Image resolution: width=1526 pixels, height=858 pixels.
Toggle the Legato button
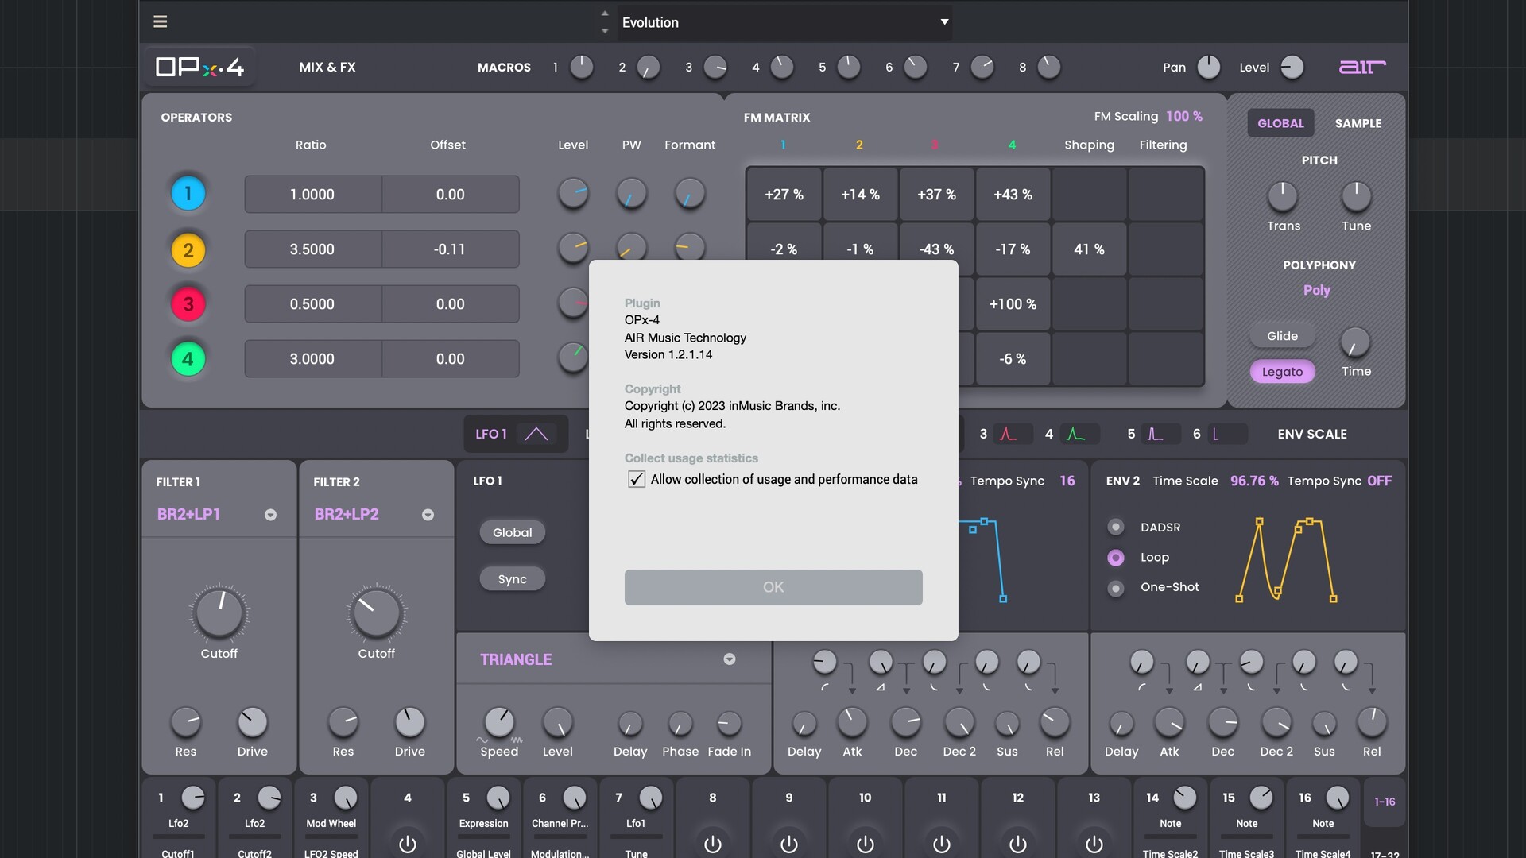click(x=1281, y=371)
